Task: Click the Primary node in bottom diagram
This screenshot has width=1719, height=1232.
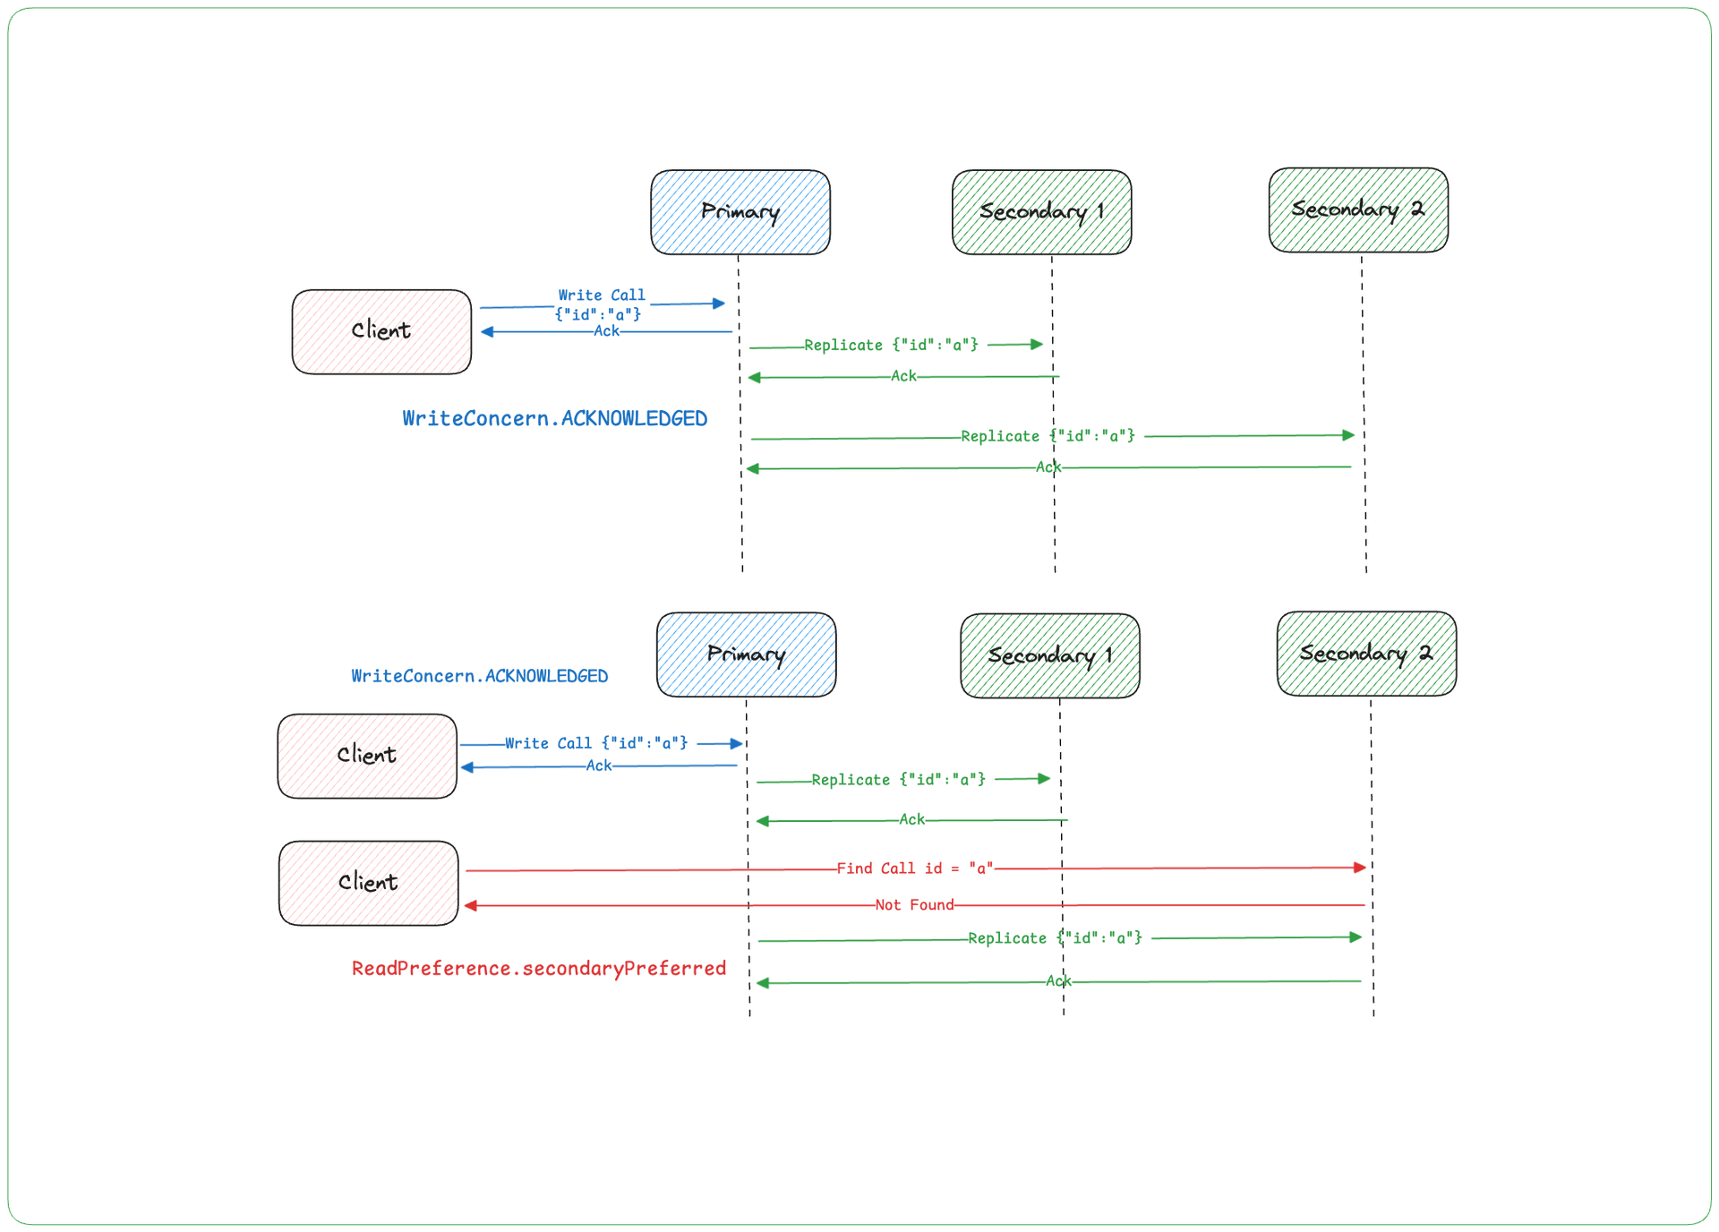Action: (731, 654)
